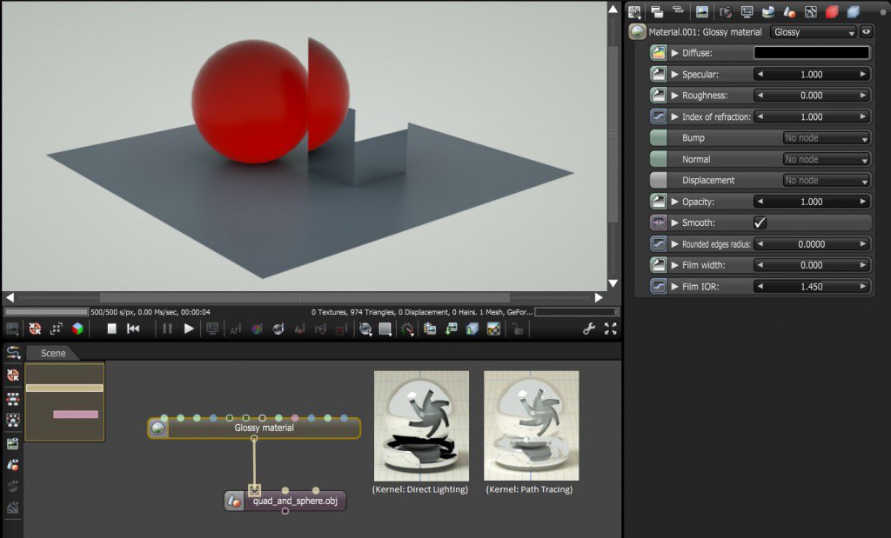Screen dimensions: 891x538
Task: Select the quad_and_sphere.obj node
Action: 296,501
